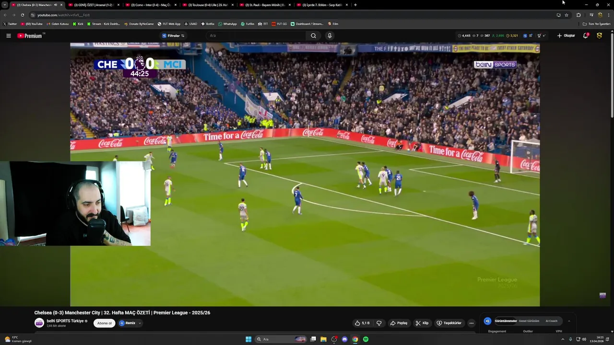The width and height of the screenshot is (614, 345).
Task: Like the video (5,1 B)
Action: [x=362, y=323]
